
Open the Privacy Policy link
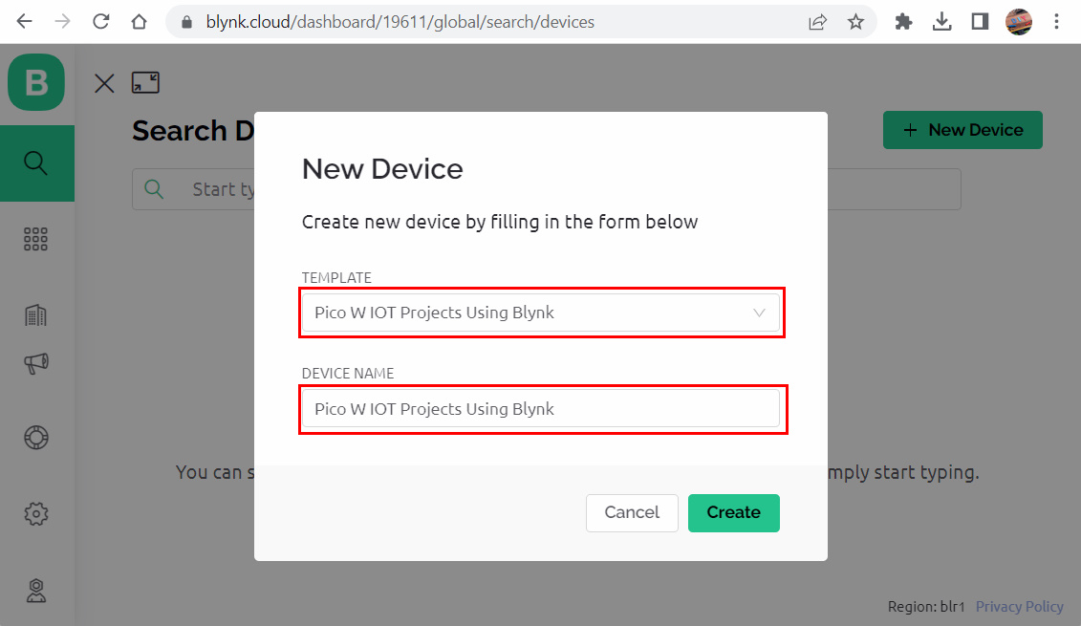[1019, 607]
